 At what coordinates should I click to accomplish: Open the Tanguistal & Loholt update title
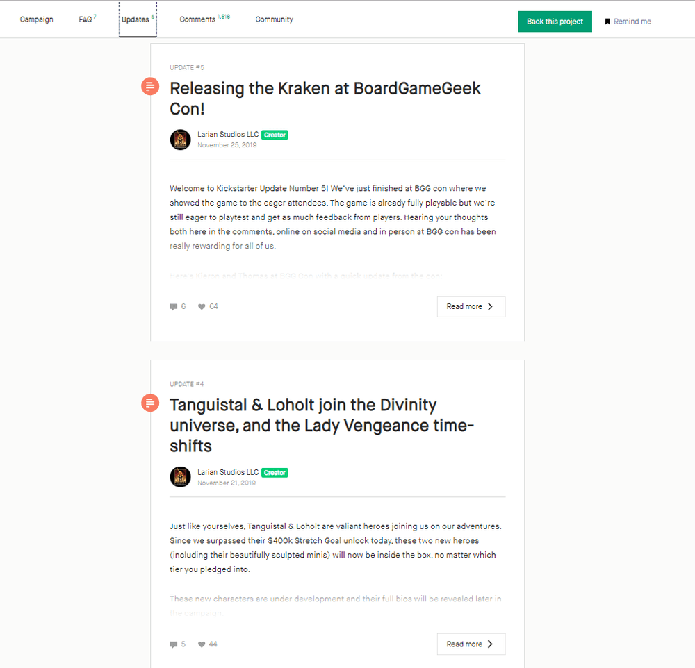pyautogui.click(x=322, y=425)
